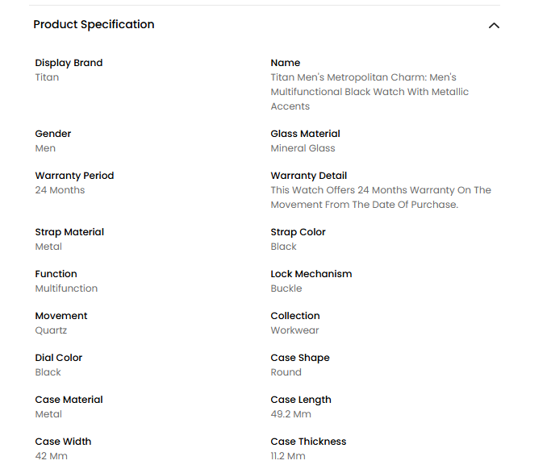Image resolution: width=551 pixels, height=473 pixels.
Task: Click the value 'Multifunction'
Action: [66, 288]
